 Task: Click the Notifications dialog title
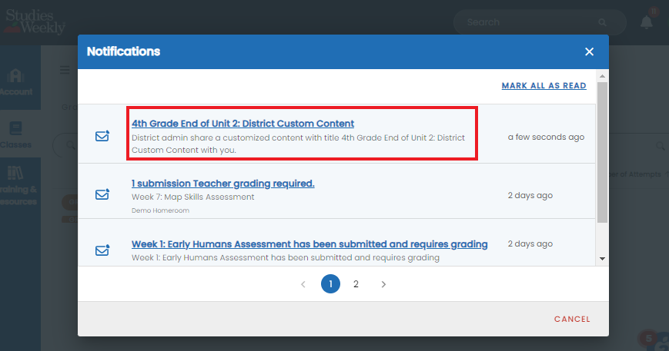coord(123,51)
